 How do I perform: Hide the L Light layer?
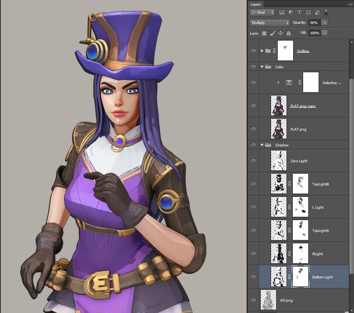coord(253,207)
